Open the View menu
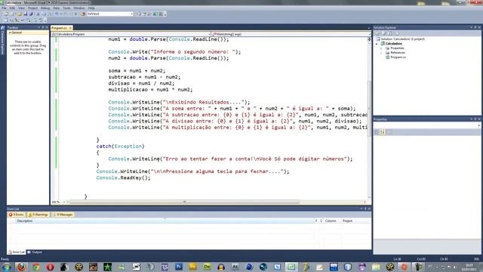This screenshot has height=272, width=483. [21, 8]
